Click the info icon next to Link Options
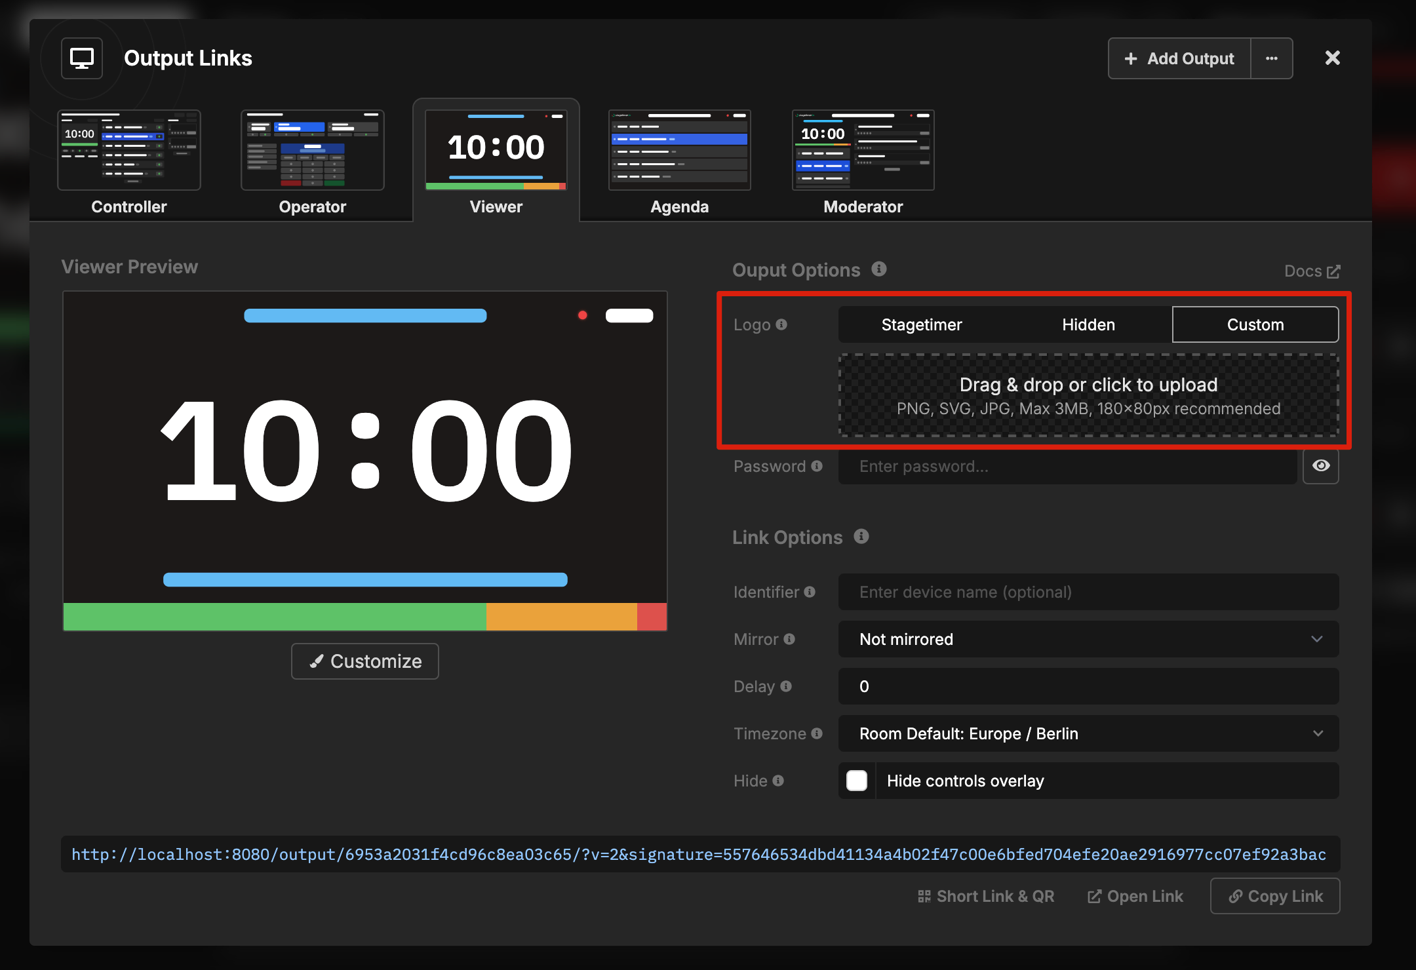 tap(860, 537)
